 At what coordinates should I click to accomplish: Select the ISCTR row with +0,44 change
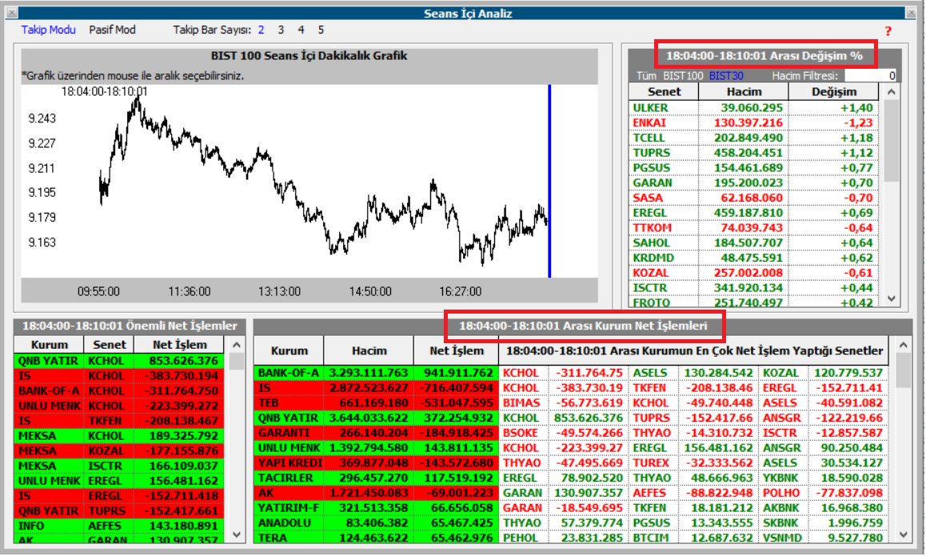(753, 288)
